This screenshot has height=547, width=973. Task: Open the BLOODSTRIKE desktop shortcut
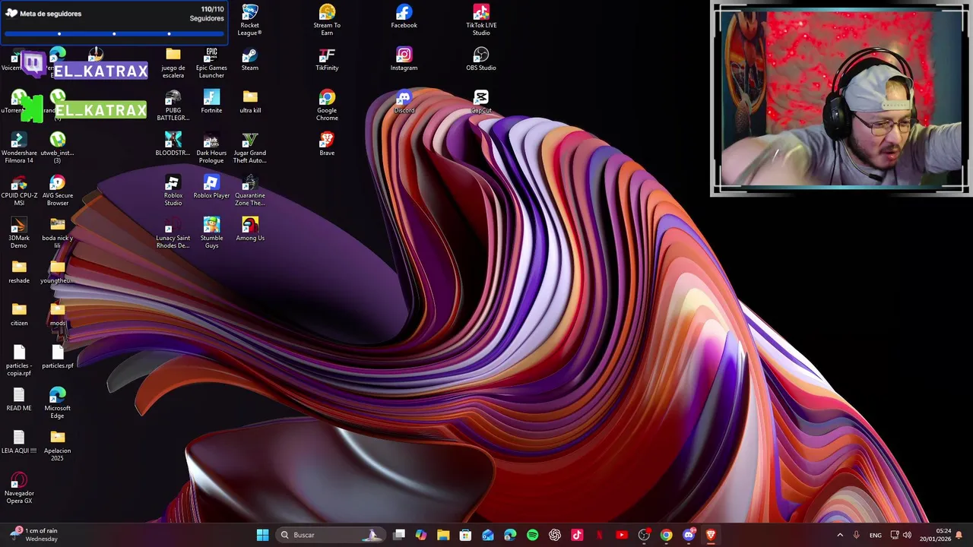click(x=173, y=144)
